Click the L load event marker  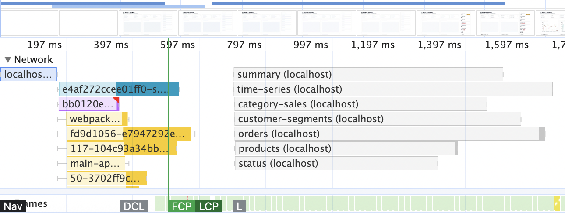pos(239,206)
